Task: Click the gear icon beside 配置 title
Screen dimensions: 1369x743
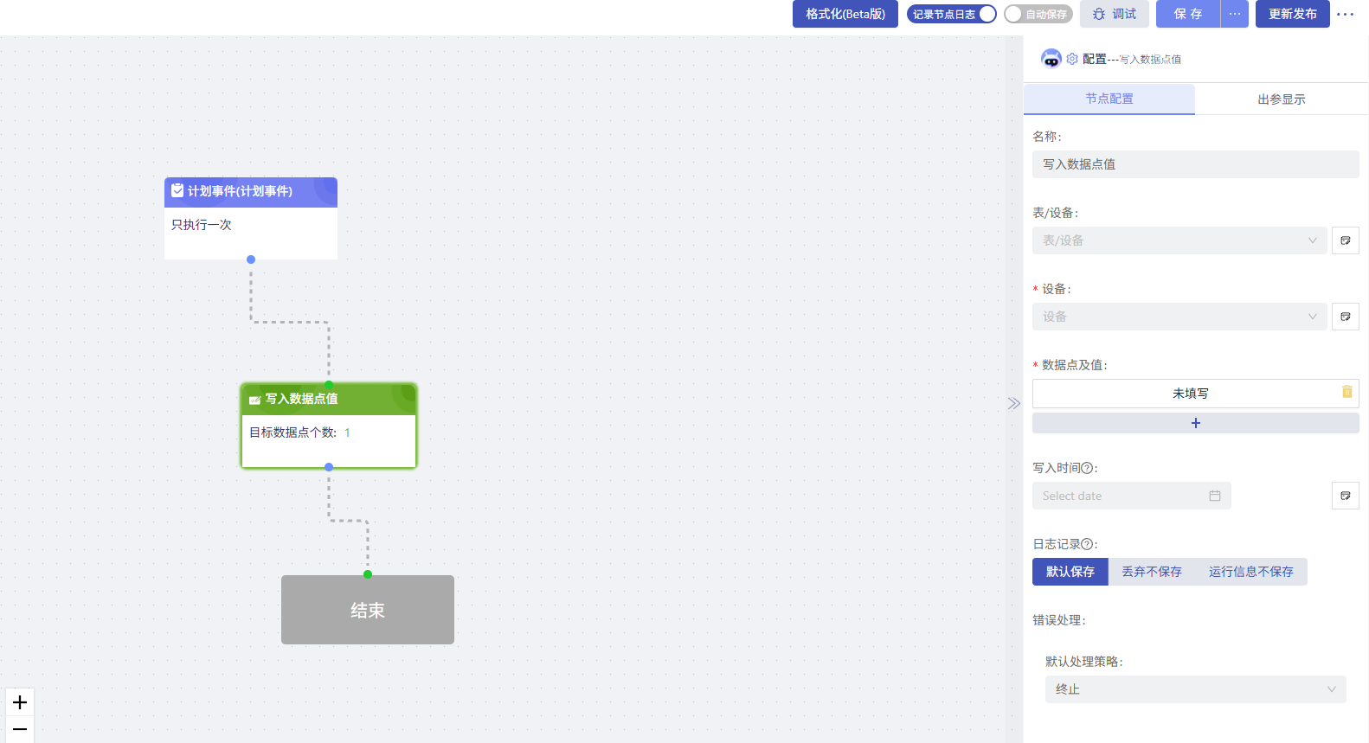Action: pos(1072,59)
